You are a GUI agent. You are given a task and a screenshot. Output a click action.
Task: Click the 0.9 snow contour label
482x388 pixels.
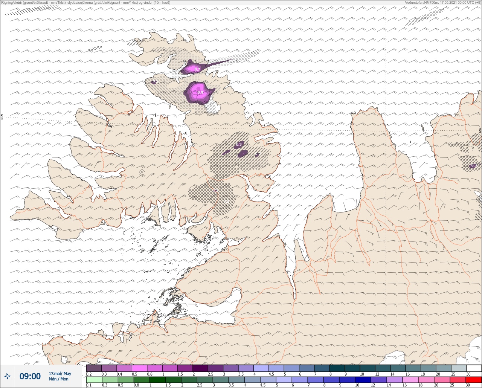click(200, 92)
